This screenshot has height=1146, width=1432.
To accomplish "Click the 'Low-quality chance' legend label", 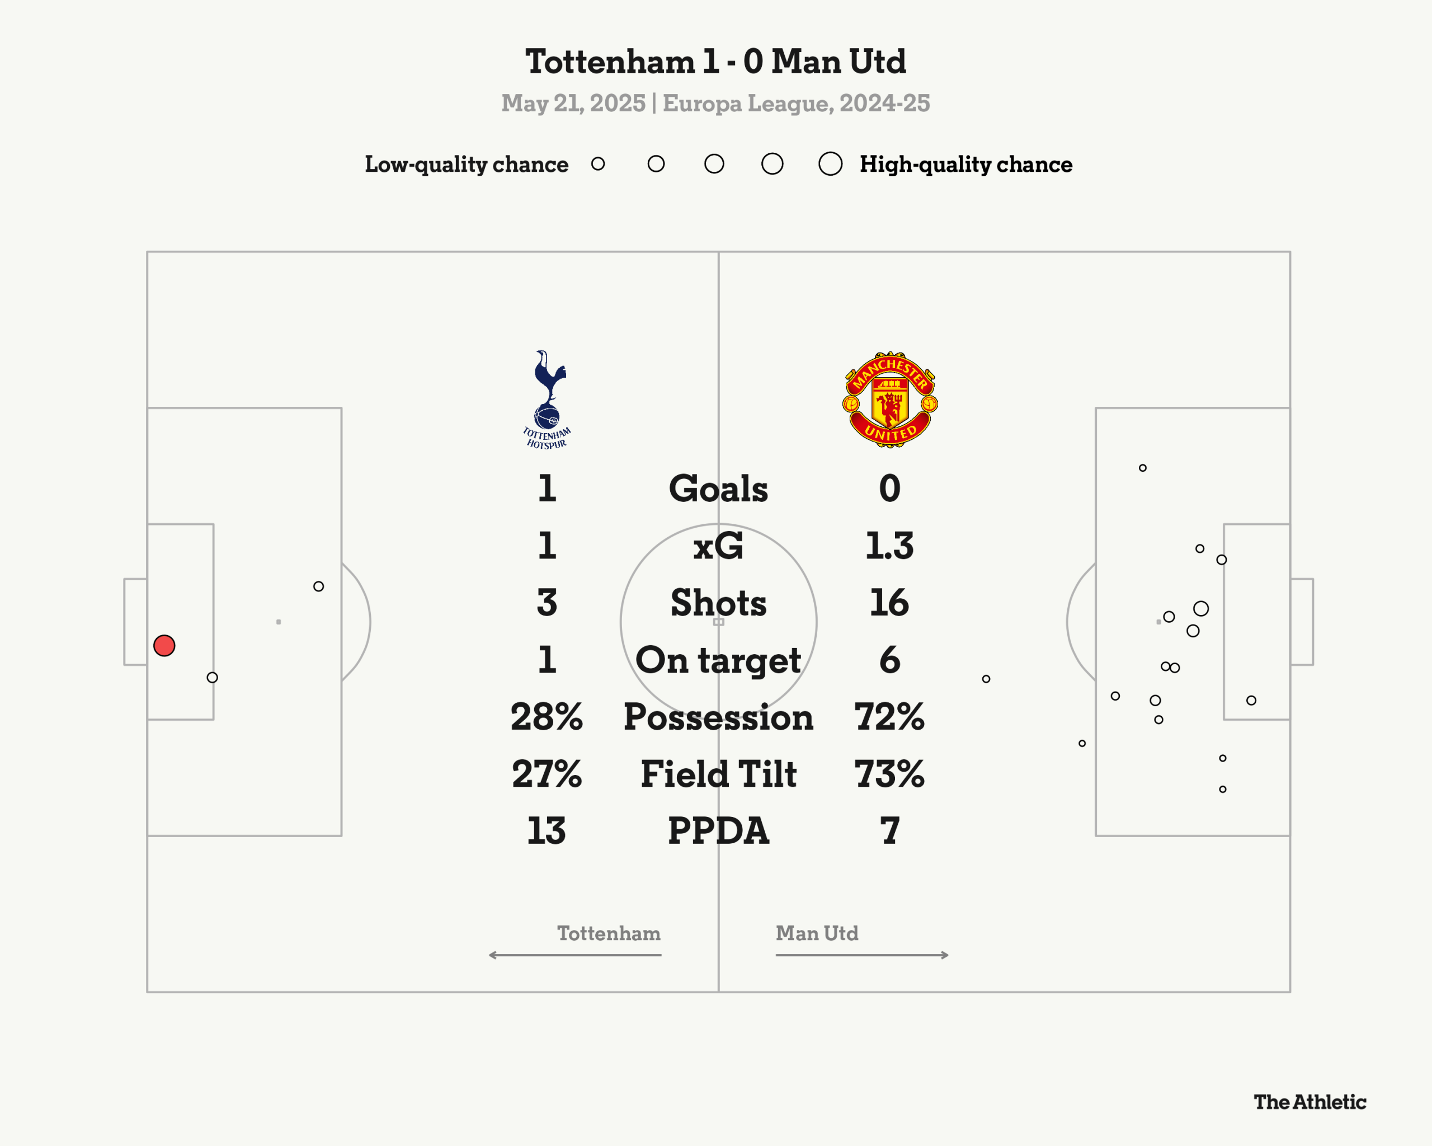I will pyautogui.click(x=467, y=165).
